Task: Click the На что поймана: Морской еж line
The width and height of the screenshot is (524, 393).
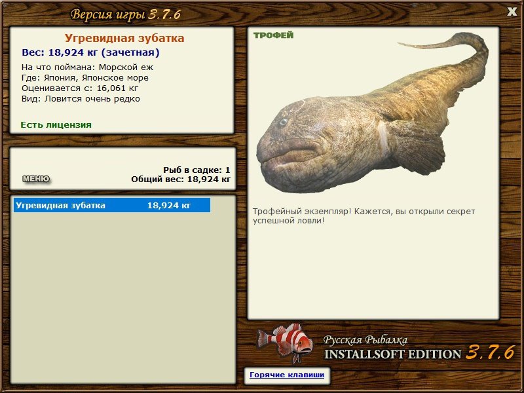Action: point(87,67)
